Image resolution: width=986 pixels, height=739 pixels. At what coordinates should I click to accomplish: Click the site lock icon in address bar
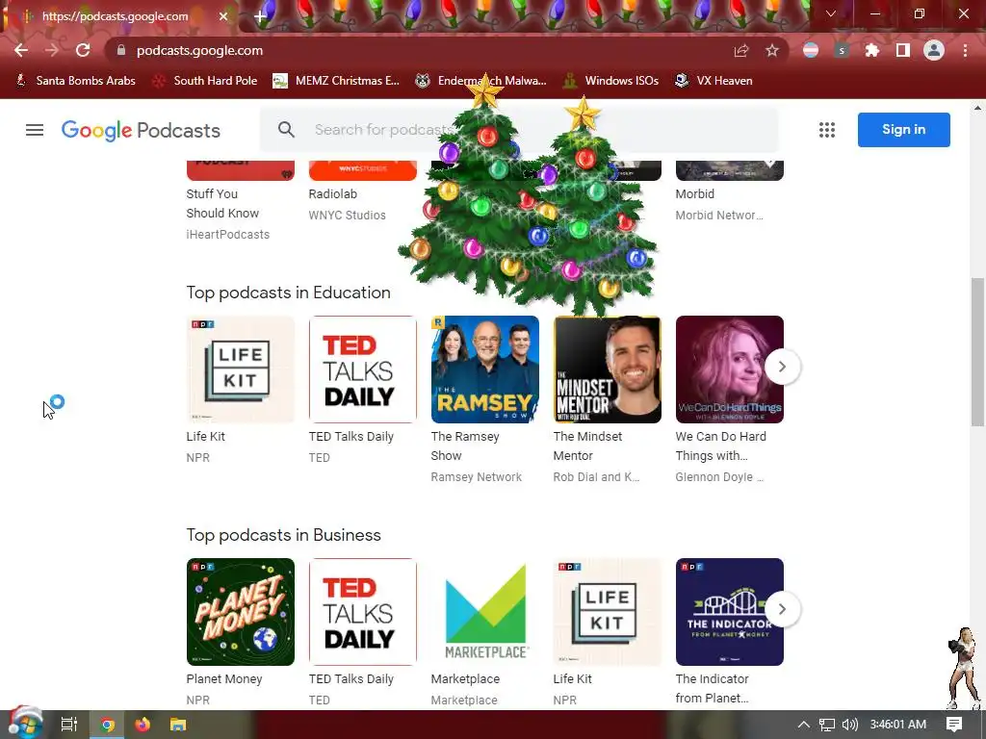click(x=121, y=50)
